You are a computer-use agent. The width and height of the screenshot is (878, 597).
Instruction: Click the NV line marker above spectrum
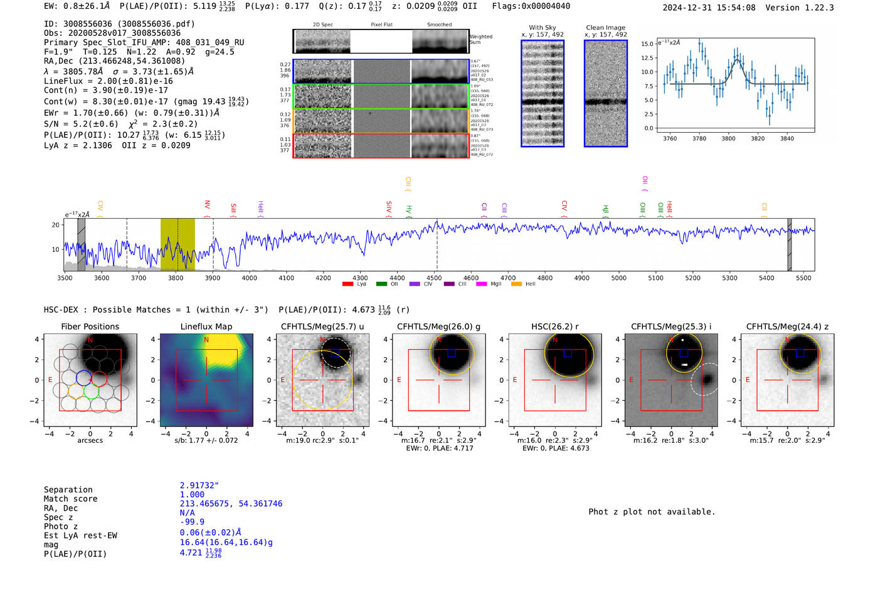tap(207, 209)
